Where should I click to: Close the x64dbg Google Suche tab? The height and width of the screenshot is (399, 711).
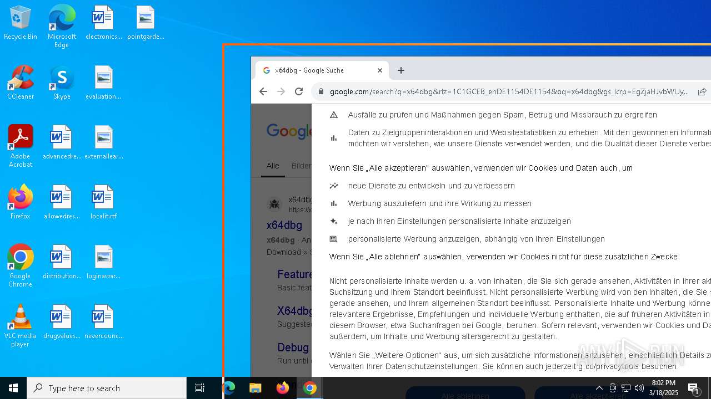click(x=380, y=70)
